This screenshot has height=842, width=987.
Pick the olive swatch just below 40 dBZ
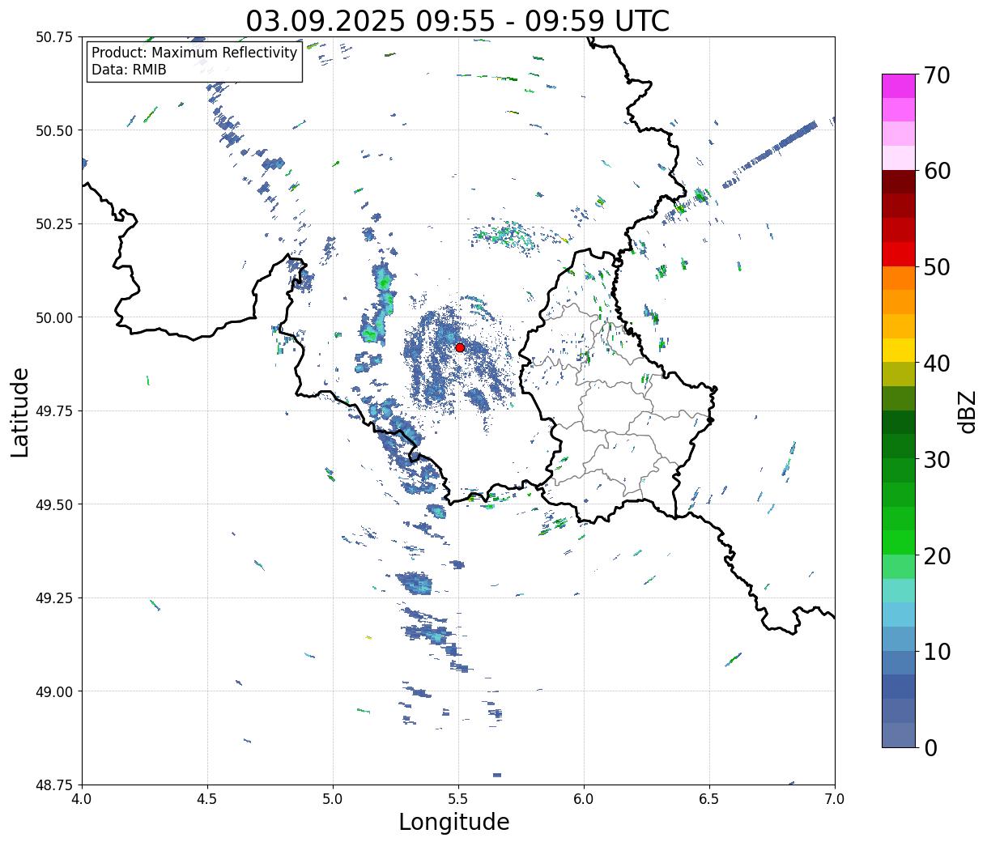pyautogui.click(x=899, y=375)
